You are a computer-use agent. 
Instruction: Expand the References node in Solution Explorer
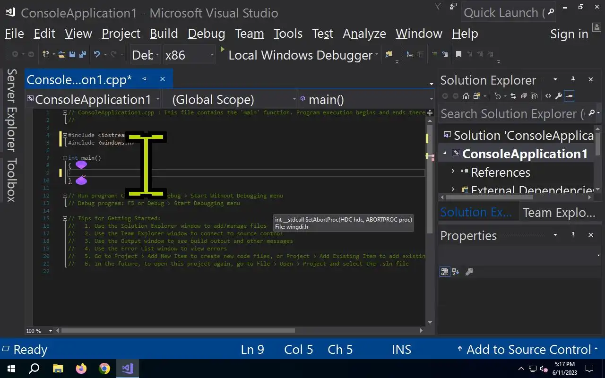pyautogui.click(x=453, y=172)
